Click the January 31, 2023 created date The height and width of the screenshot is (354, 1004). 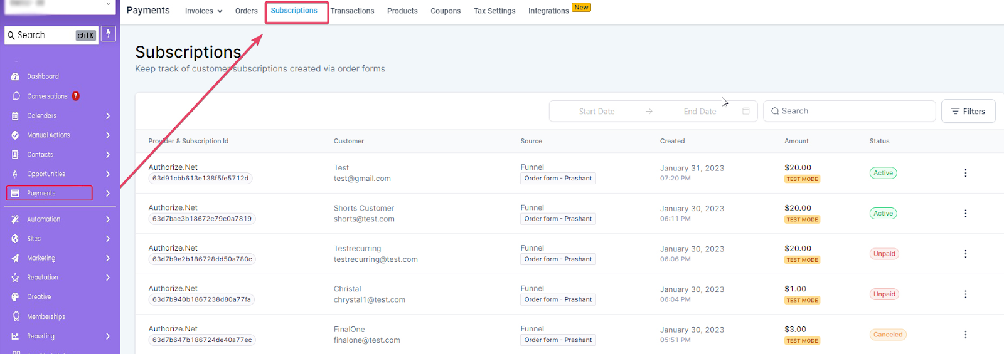point(692,168)
